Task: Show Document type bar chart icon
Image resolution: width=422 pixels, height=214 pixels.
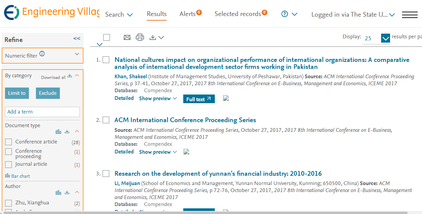Action: tap(59, 131)
